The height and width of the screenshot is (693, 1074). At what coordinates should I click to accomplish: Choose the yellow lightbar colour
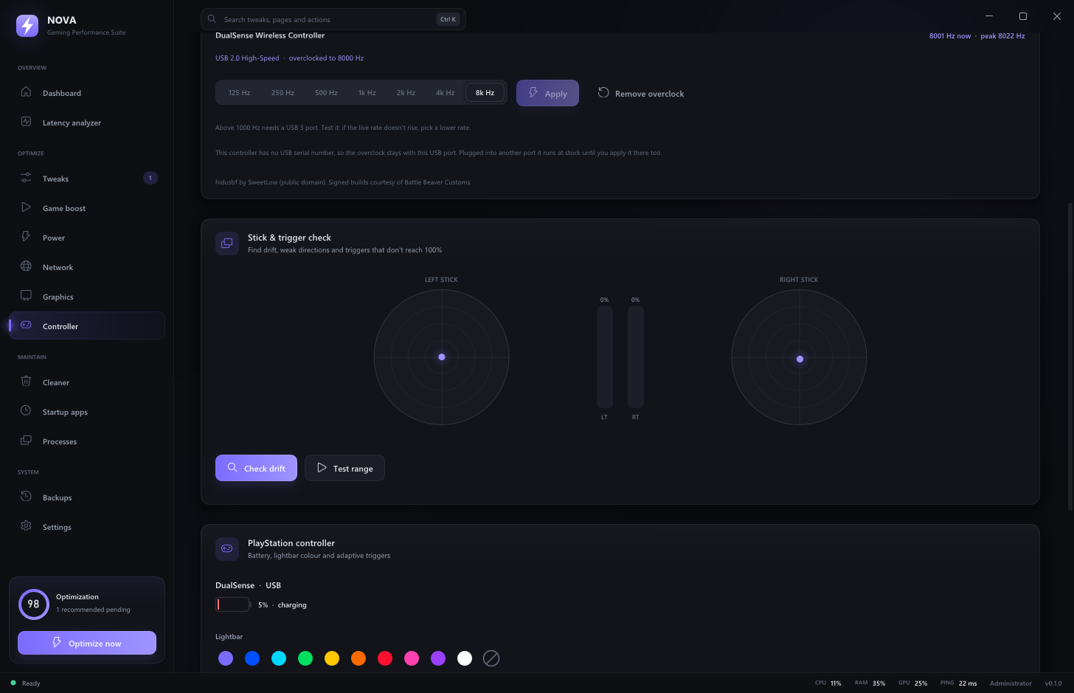click(332, 658)
